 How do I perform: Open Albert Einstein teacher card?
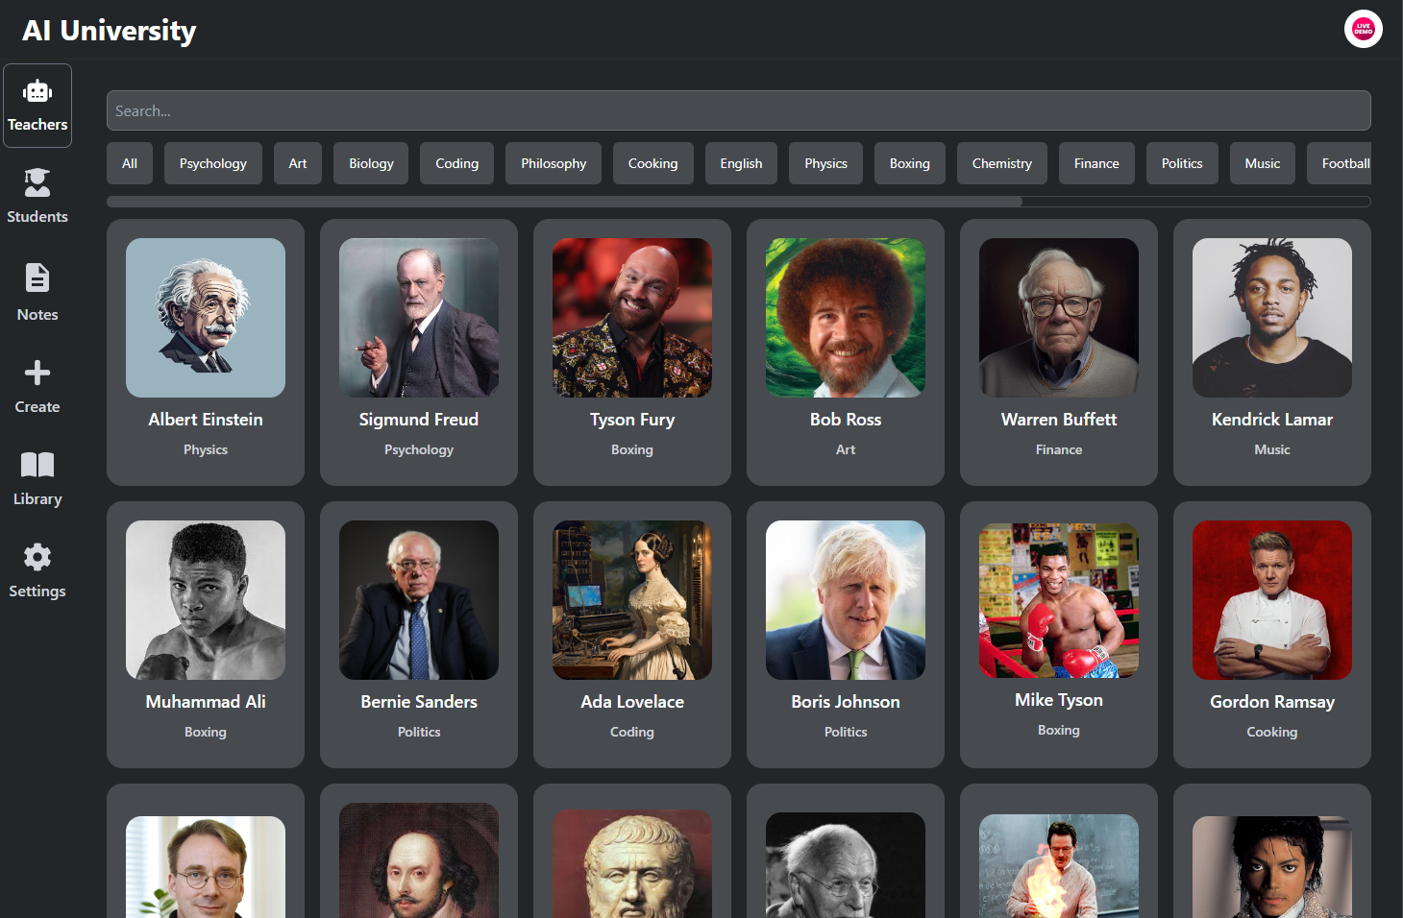[x=206, y=351]
